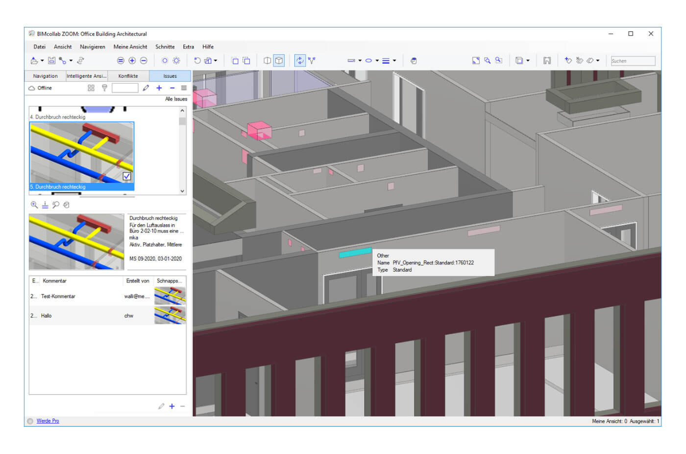
Task: Select the Zoom Out tool
Action: coord(143,60)
